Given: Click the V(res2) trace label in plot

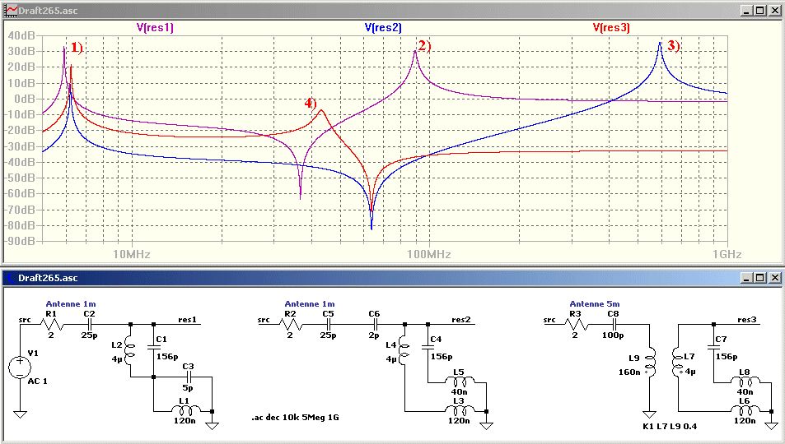Looking at the screenshot, I should [x=383, y=27].
